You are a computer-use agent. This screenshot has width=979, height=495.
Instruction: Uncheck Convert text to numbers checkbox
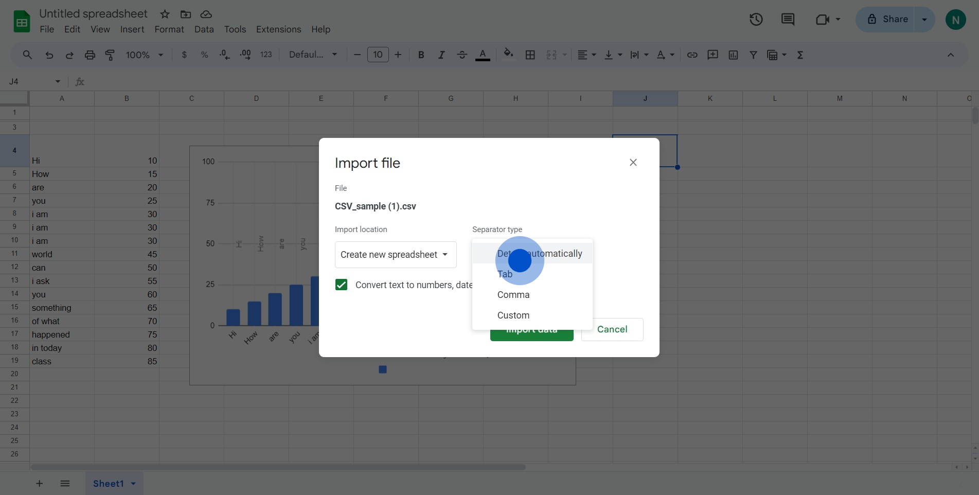pos(341,285)
